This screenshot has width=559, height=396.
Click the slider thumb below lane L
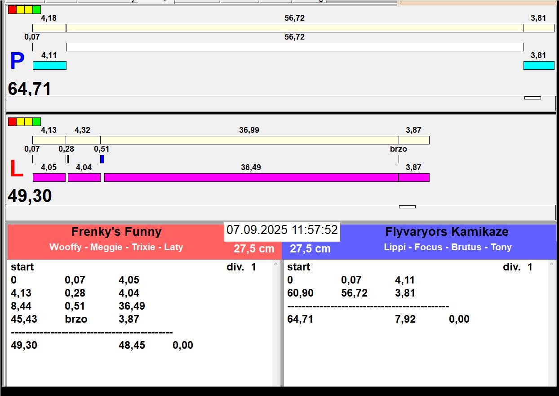pyautogui.click(x=407, y=207)
